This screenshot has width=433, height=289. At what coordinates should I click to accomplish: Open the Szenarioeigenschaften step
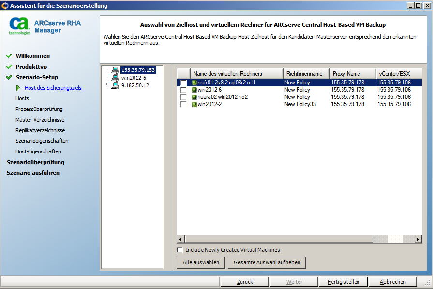(42, 141)
